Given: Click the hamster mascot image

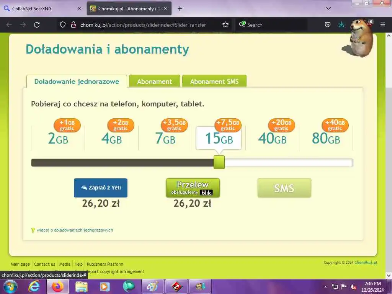Looking at the screenshot, I should (358, 38).
